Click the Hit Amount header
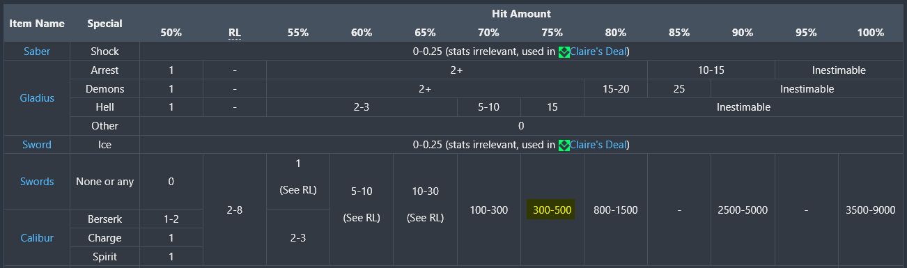Screen dimensions: 907x268 (521, 13)
